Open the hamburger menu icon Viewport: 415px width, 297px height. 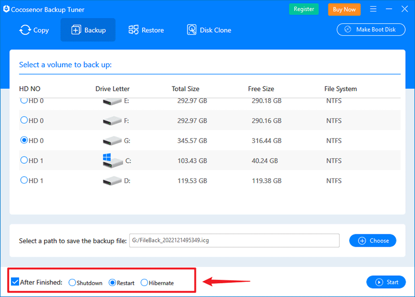click(x=373, y=9)
